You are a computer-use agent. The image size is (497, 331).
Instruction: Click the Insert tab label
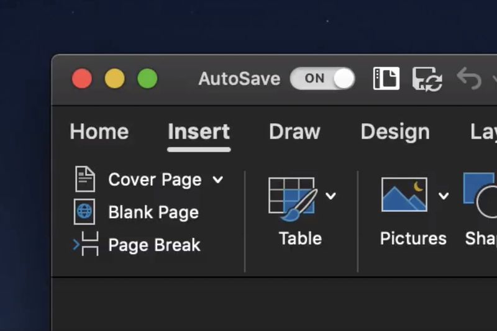[x=199, y=132]
